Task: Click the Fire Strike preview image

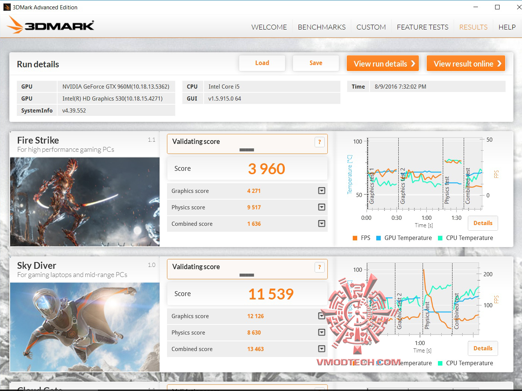Action: click(x=85, y=202)
